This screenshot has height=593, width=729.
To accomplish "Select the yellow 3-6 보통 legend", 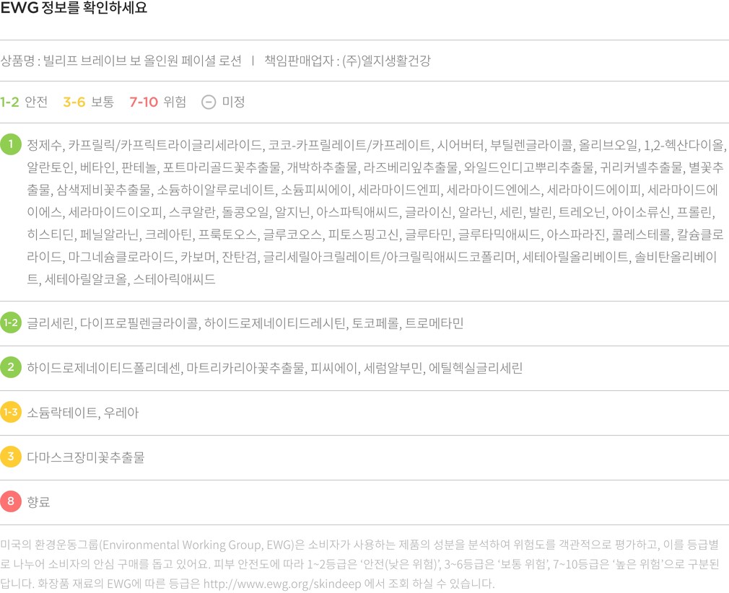I will pos(88,102).
